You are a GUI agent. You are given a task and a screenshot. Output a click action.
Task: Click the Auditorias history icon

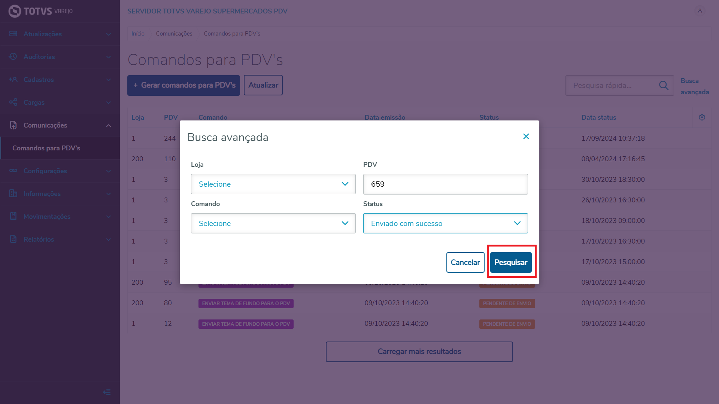13,56
